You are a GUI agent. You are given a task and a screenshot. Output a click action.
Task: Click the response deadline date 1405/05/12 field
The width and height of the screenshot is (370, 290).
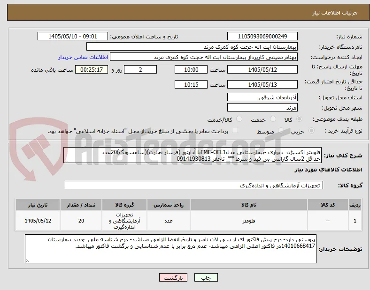pyautogui.click(x=262, y=69)
